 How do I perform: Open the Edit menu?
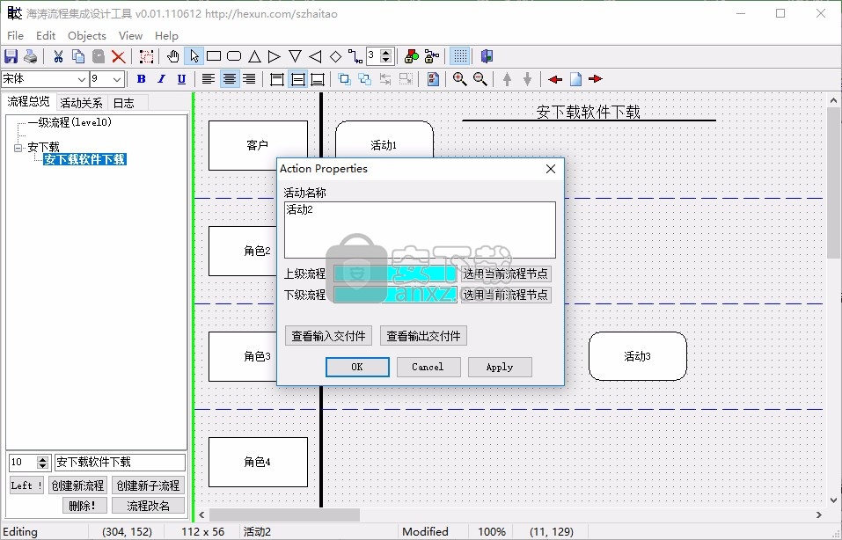click(x=46, y=35)
